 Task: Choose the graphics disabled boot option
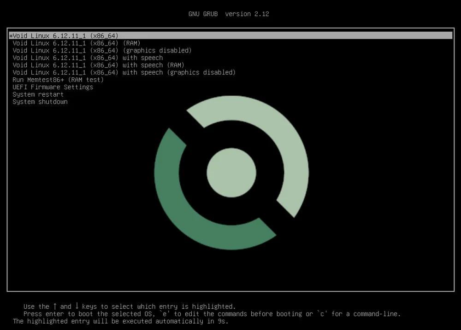coord(101,50)
